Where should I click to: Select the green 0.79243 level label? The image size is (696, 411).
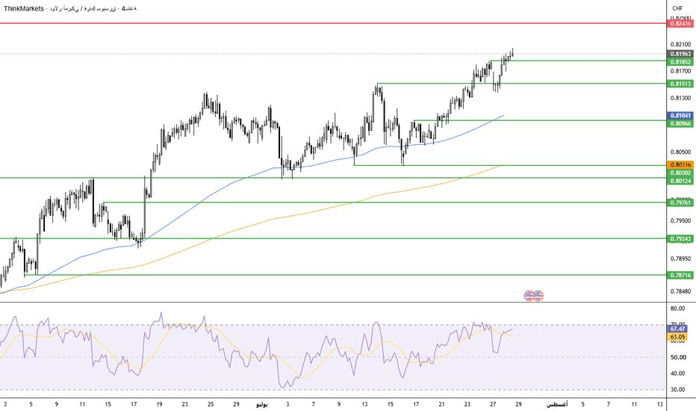680,239
